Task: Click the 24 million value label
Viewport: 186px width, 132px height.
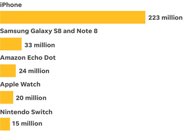Action: (x=34, y=71)
